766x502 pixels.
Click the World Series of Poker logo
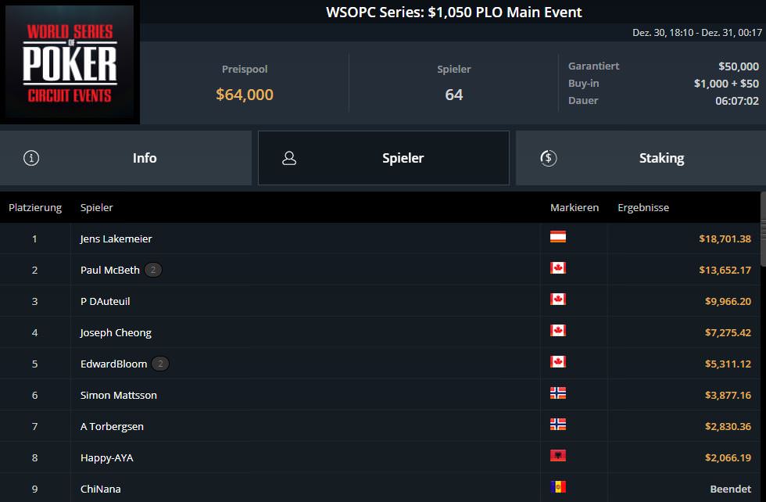click(x=70, y=63)
